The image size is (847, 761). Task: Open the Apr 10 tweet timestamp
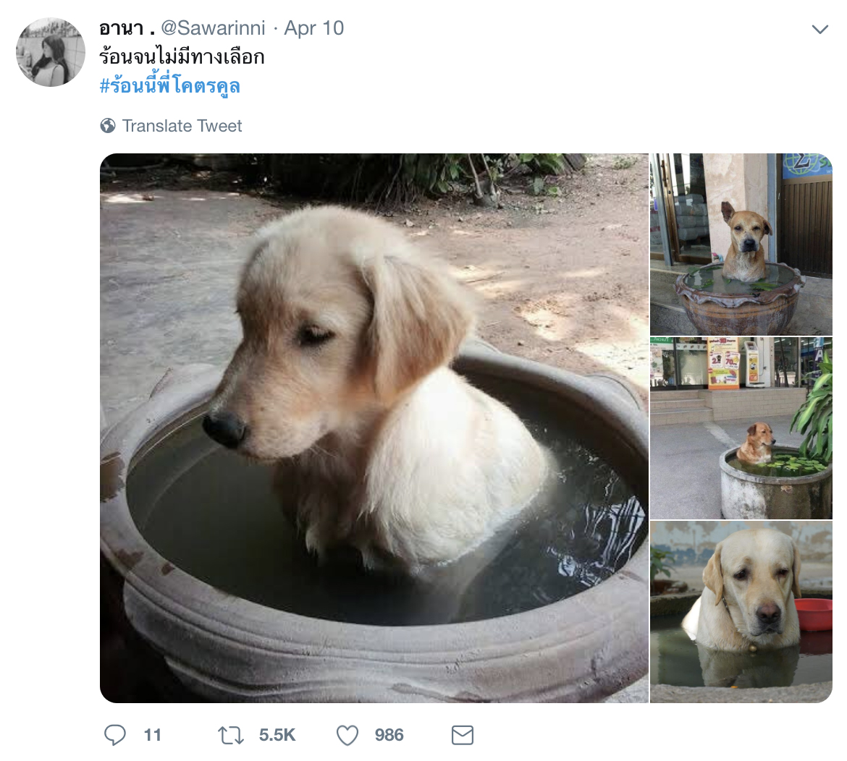tap(314, 28)
